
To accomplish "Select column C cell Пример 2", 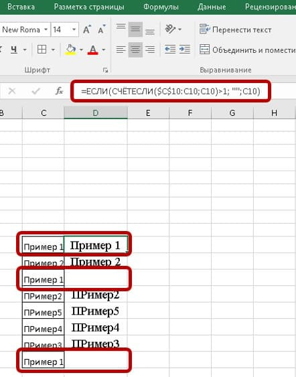I will pyautogui.click(x=44, y=261).
